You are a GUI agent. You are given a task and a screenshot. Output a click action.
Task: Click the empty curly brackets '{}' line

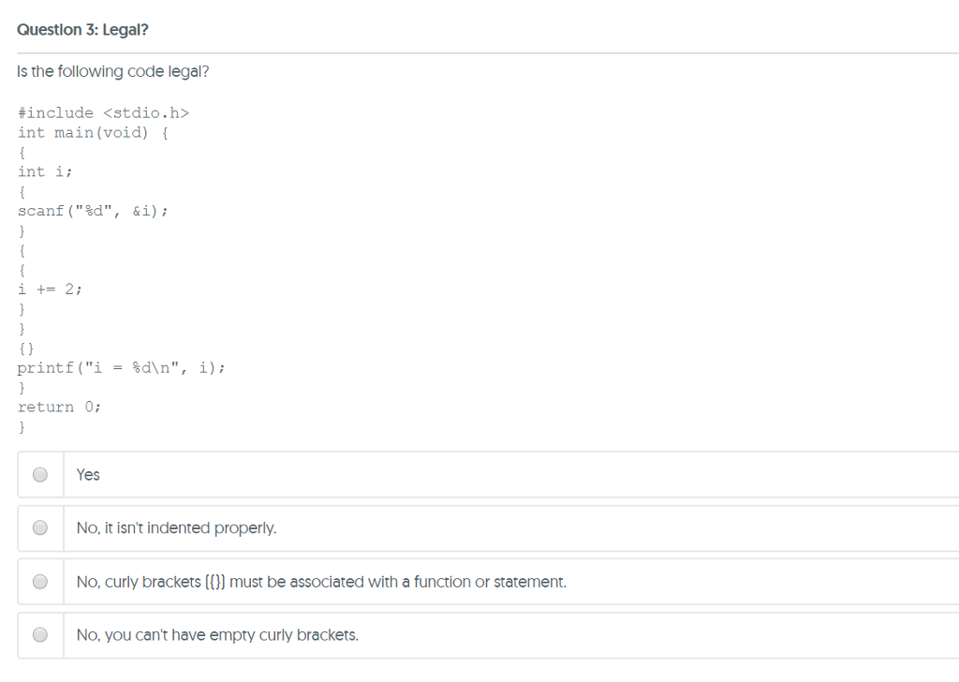pyautogui.click(x=24, y=348)
